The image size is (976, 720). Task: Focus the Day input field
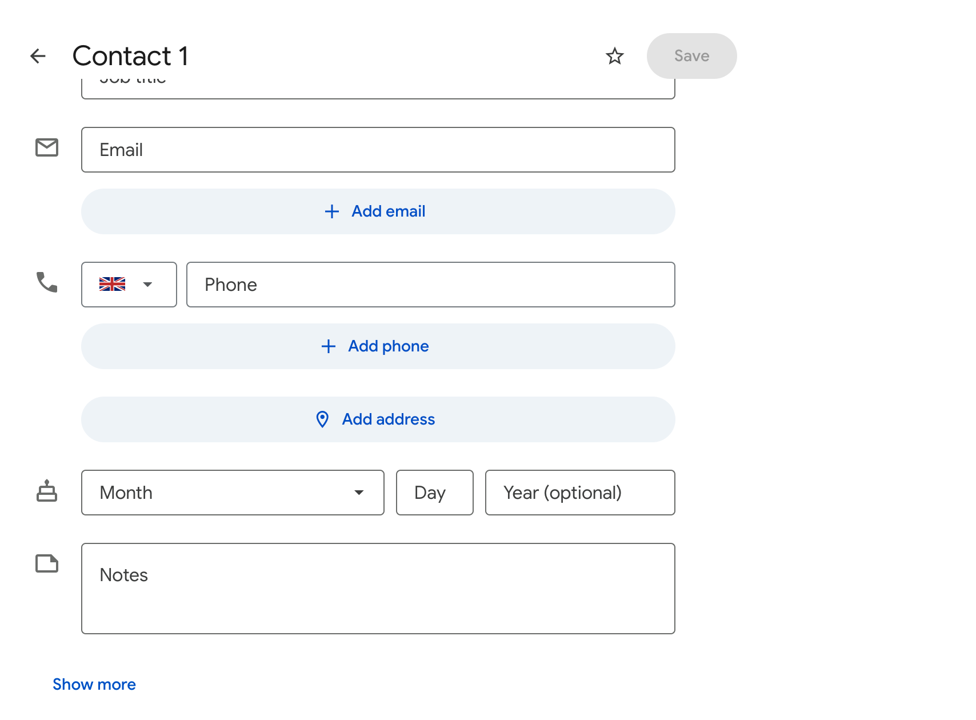point(434,493)
